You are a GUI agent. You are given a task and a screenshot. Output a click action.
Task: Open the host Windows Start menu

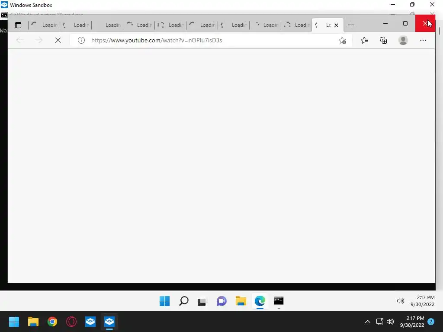(14, 322)
